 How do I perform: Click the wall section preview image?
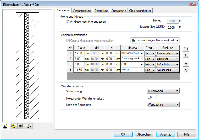point(27,66)
